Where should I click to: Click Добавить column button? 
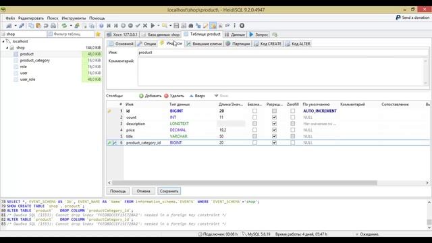(x=150, y=96)
